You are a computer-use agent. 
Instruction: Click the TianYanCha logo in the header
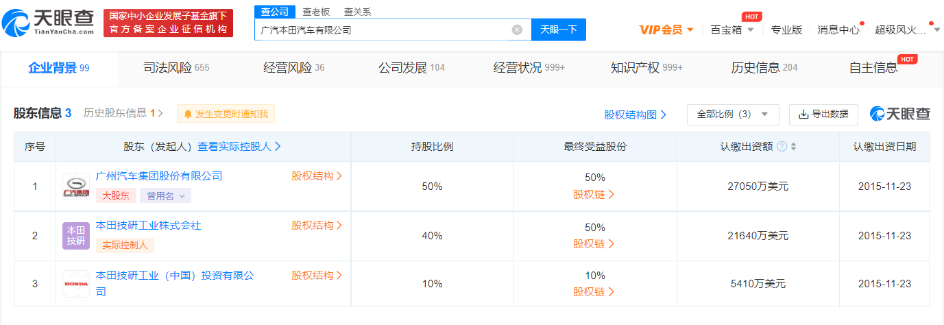[48, 22]
